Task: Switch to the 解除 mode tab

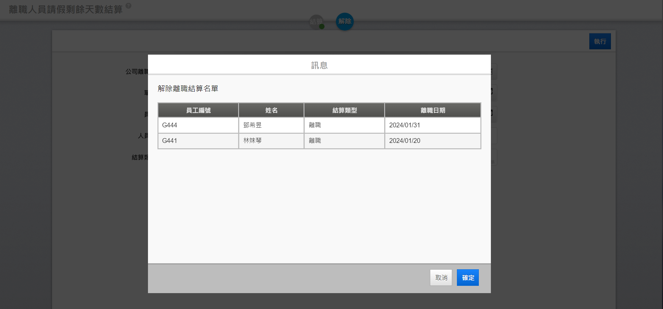Action: 345,22
